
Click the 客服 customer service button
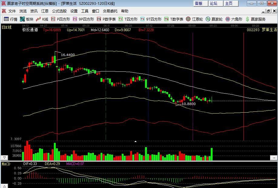pos(200,3)
